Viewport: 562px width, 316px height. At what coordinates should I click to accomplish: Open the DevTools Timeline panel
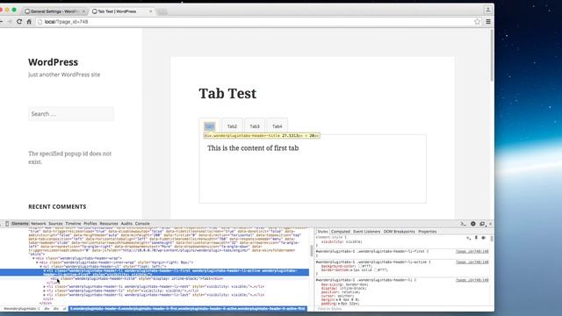pos(73,224)
